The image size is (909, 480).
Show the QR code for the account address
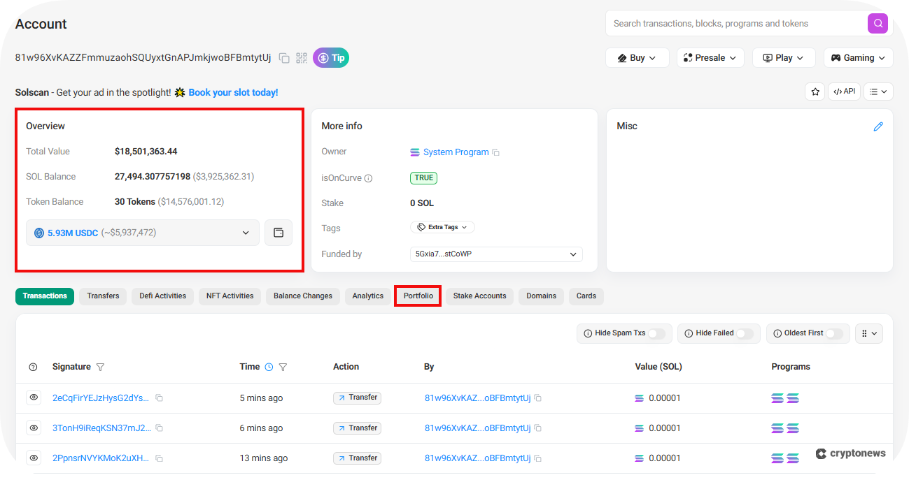302,58
